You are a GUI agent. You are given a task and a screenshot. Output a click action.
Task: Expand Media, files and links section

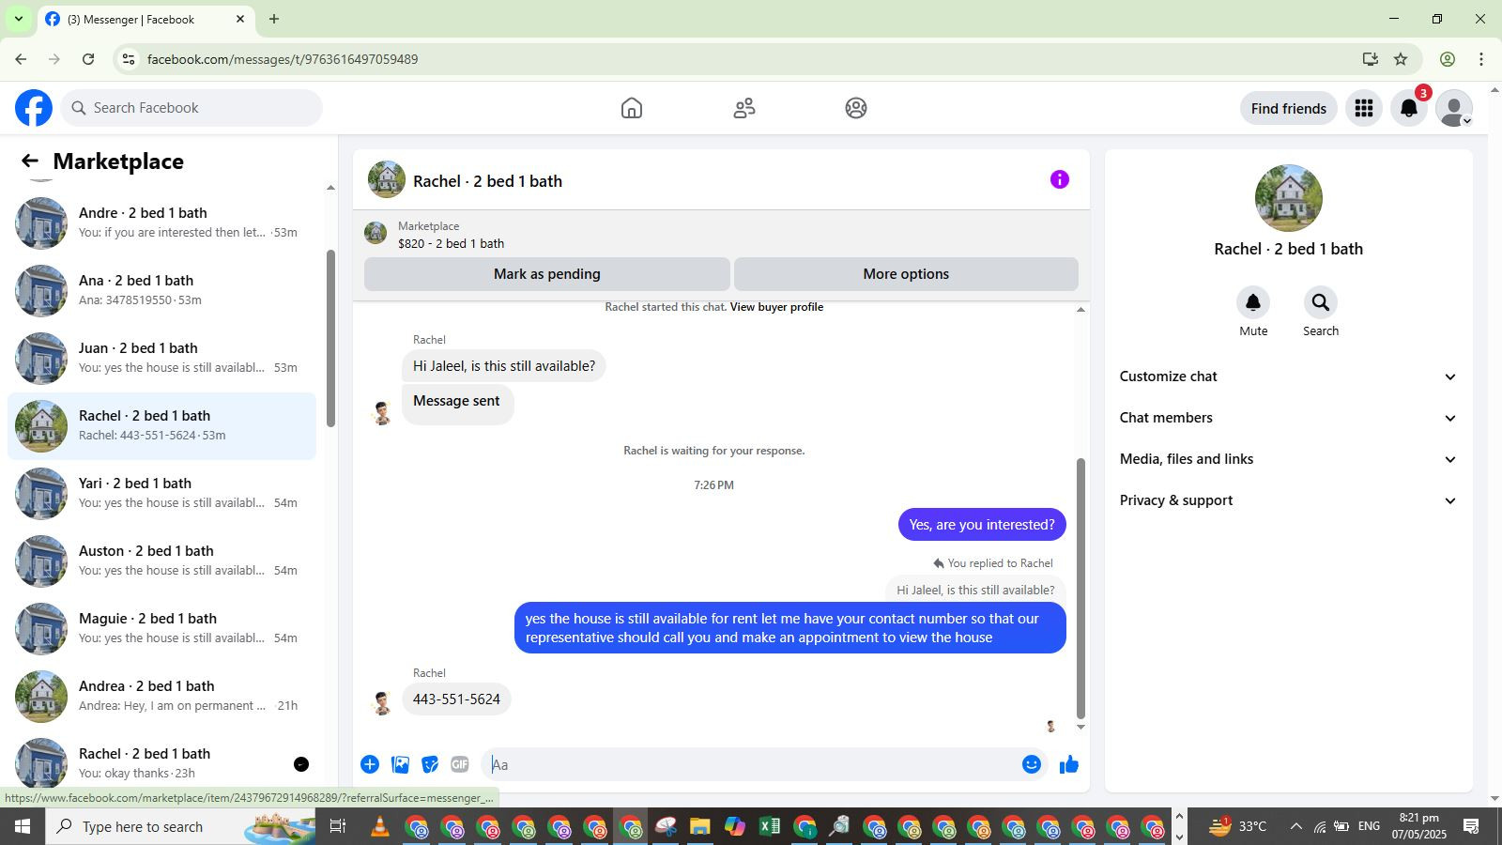[1288, 459]
